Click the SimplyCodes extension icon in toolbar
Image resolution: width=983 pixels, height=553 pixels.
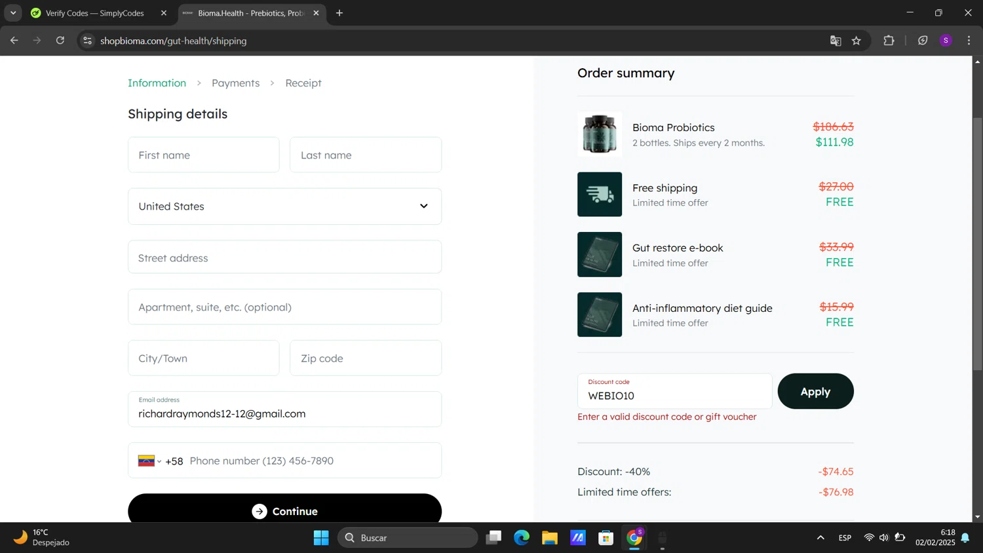923,41
